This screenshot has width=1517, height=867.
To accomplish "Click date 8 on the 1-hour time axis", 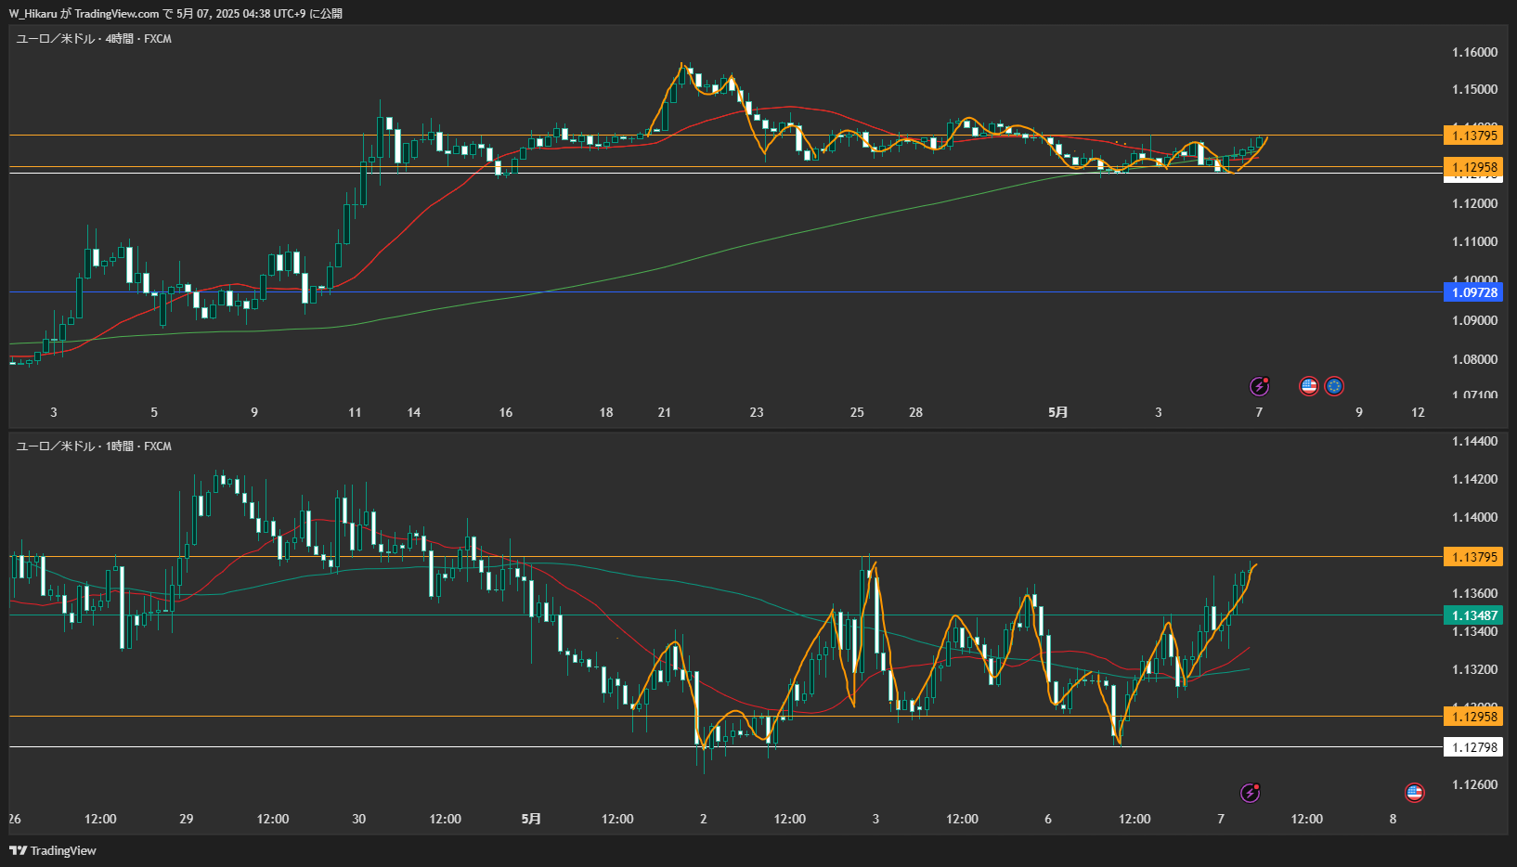I will pyautogui.click(x=1393, y=819).
